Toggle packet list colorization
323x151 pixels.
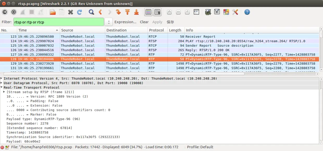pos(148,12)
